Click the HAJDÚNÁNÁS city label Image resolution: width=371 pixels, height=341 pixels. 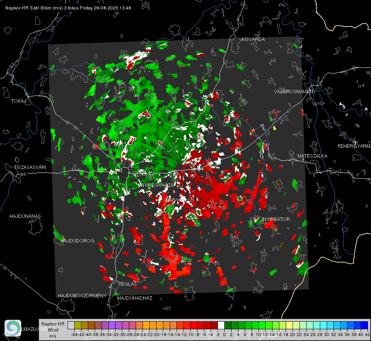click(x=25, y=216)
